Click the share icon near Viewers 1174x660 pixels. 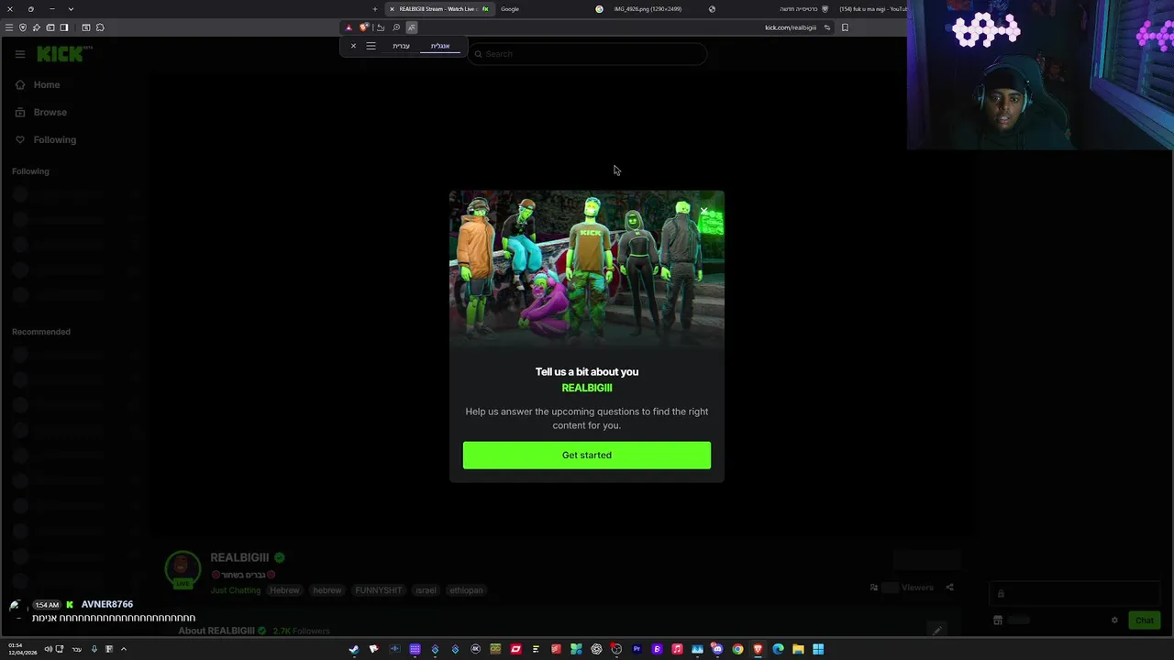(949, 588)
